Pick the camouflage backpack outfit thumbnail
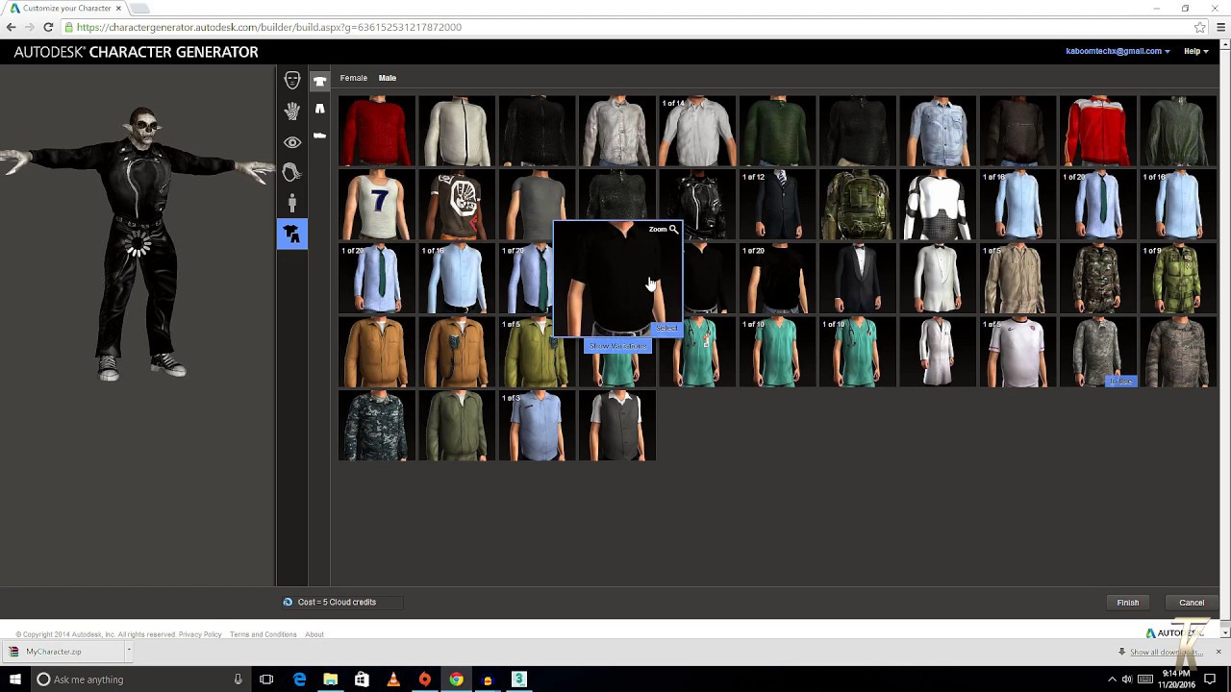The width and height of the screenshot is (1231, 692). point(858,205)
